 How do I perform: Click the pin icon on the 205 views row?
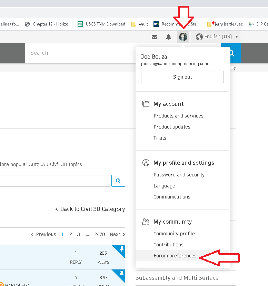(122, 248)
